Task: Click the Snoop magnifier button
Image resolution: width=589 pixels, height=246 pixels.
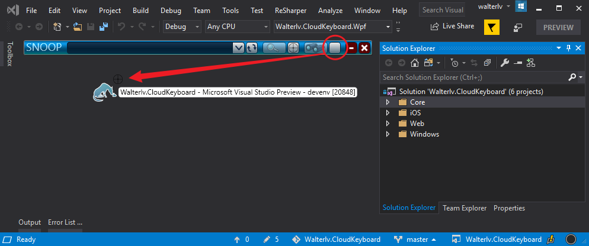Action: click(x=274, y=48)
